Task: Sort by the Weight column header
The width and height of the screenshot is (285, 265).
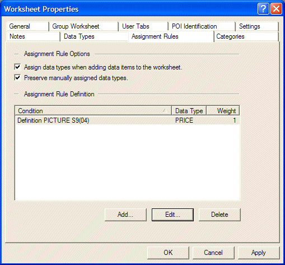Action: [x=223, y=111]
